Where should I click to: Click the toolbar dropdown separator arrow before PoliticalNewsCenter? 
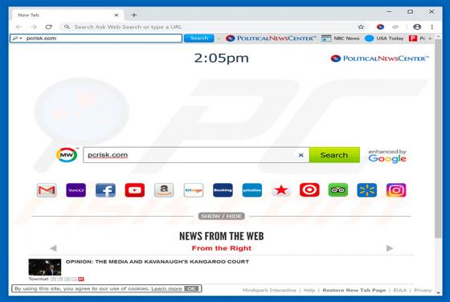pyautogui.click(x=219, y=39)
